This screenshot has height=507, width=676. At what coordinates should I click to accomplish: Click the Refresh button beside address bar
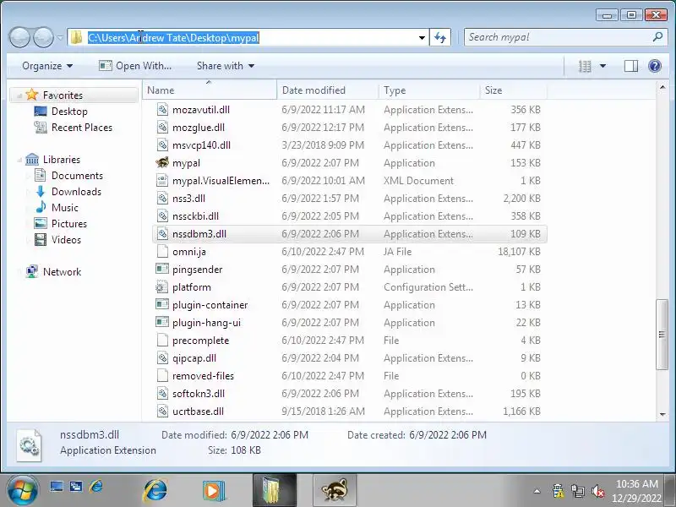coord(440,38)
